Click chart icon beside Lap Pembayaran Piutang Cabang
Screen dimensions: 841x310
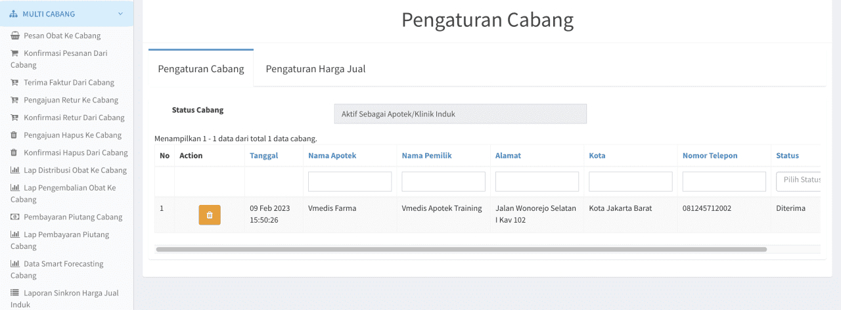point(14,234)
